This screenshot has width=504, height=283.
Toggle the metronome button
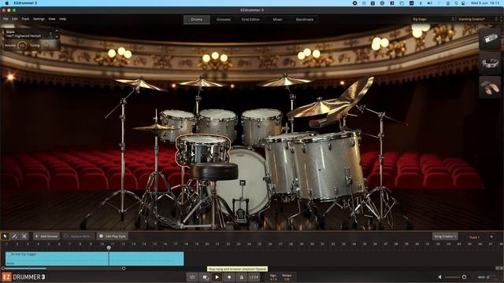242,277
